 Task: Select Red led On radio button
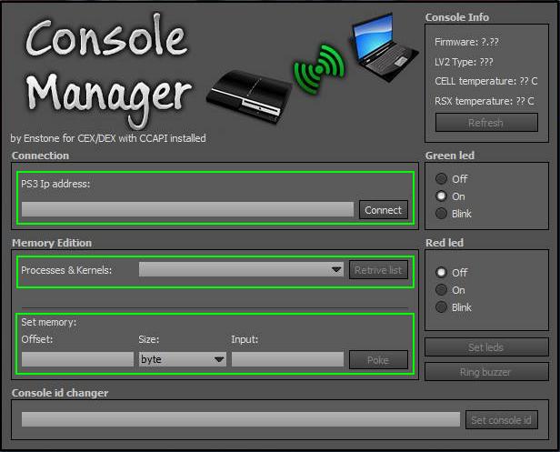coord(442,290)
